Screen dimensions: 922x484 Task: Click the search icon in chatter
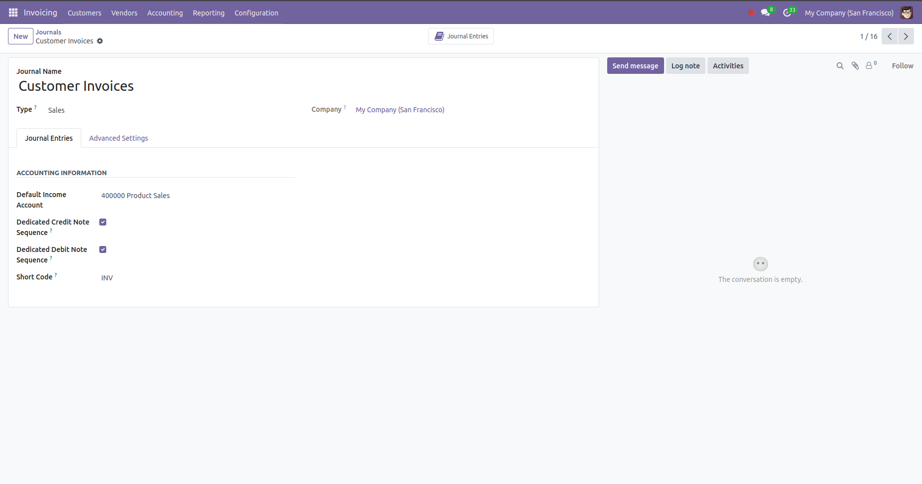coord(840,66)
